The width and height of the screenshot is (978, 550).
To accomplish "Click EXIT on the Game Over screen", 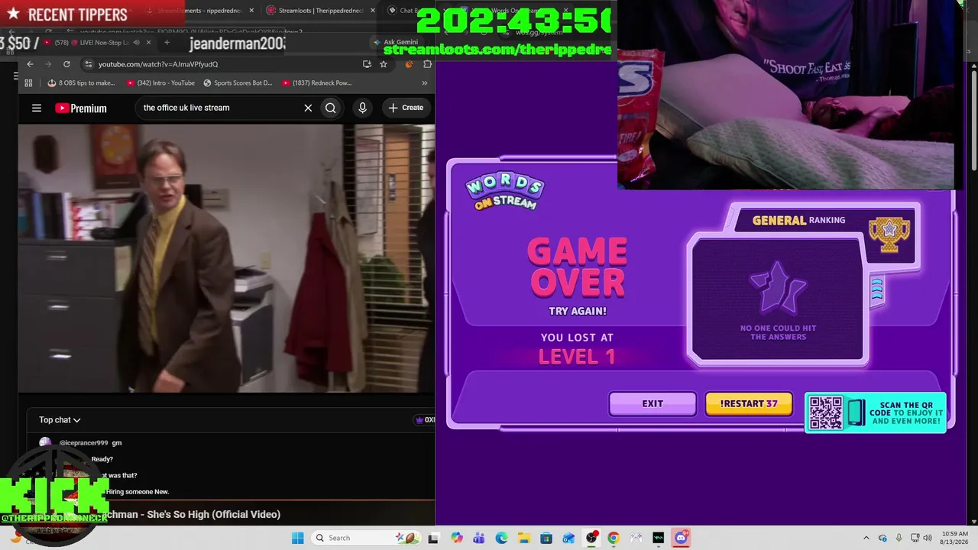I will click(x=653, y=404).
